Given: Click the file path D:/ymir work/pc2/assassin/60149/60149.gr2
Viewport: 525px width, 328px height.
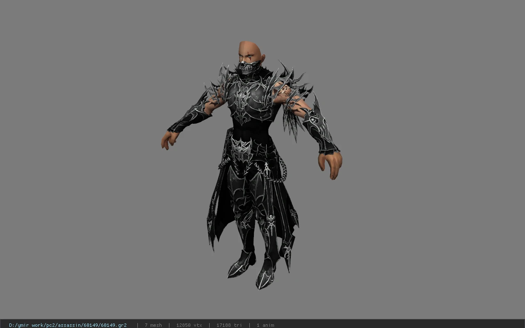Looking at the screenshot, I should pyautogui.click(x=68, y=325).
